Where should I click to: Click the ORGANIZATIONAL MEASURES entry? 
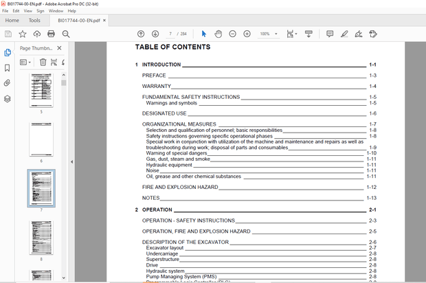[259, 124]
